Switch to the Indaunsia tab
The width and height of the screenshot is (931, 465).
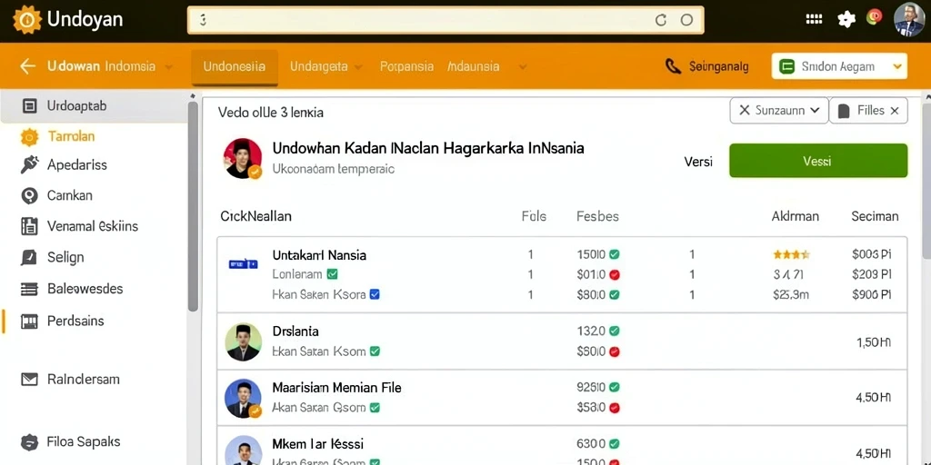coord(473,66)
